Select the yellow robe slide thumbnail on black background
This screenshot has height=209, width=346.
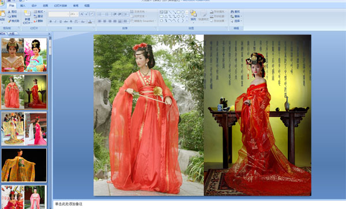[24, 165]
